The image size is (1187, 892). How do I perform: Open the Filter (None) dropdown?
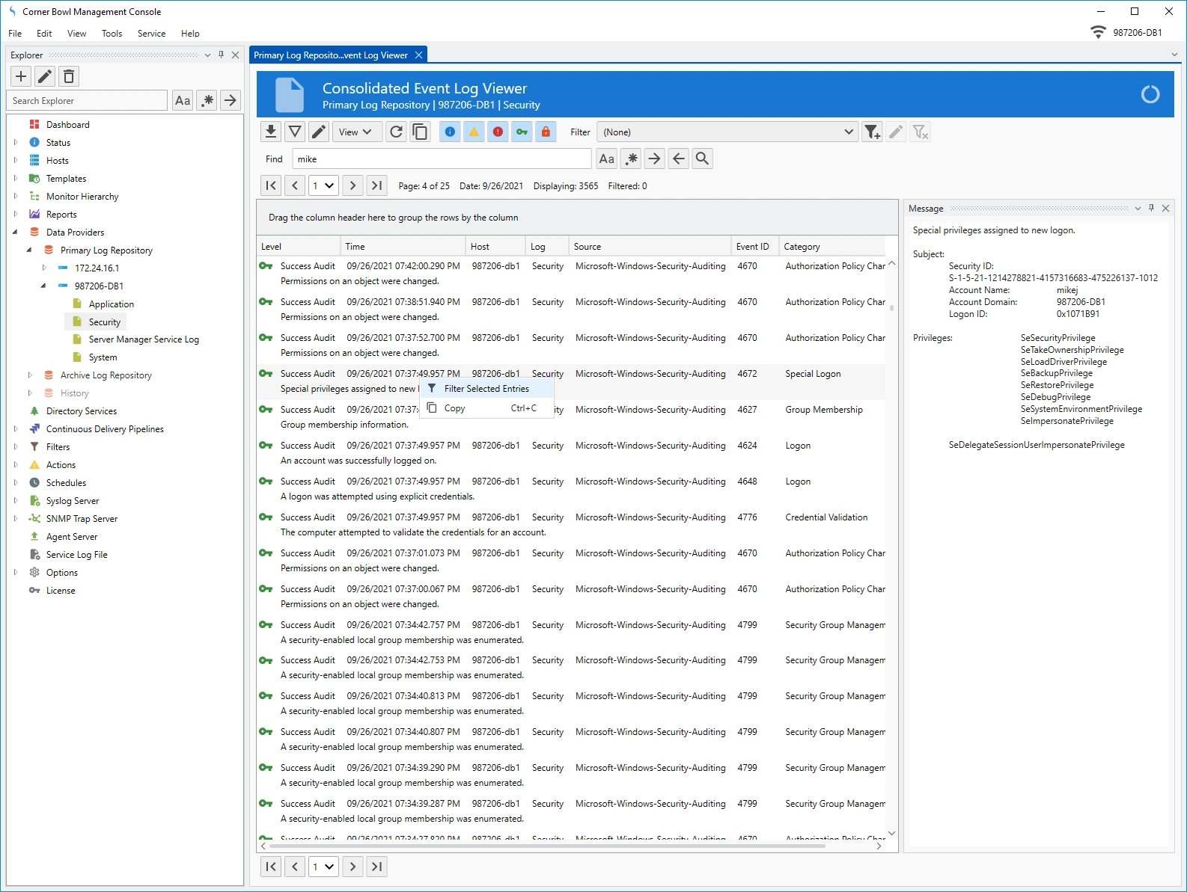(x=727, y=132)
